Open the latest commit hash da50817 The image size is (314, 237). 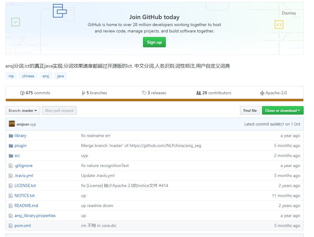(x=277, y=124)
